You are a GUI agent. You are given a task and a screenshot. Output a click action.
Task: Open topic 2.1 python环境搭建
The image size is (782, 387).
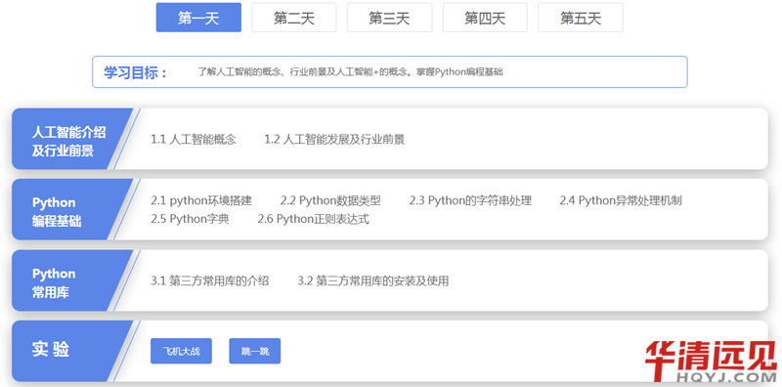click(201, 201)
